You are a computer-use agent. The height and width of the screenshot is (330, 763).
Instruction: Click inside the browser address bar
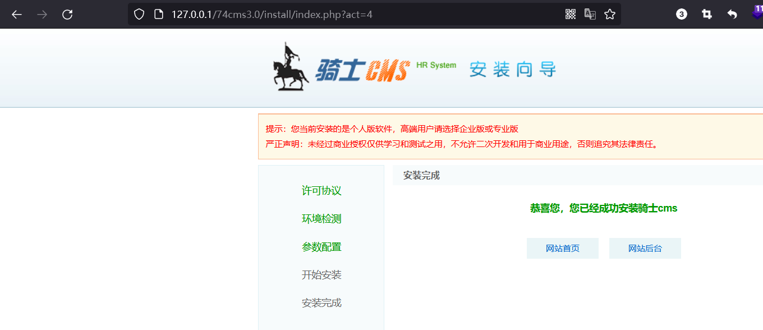pos(337,14)
